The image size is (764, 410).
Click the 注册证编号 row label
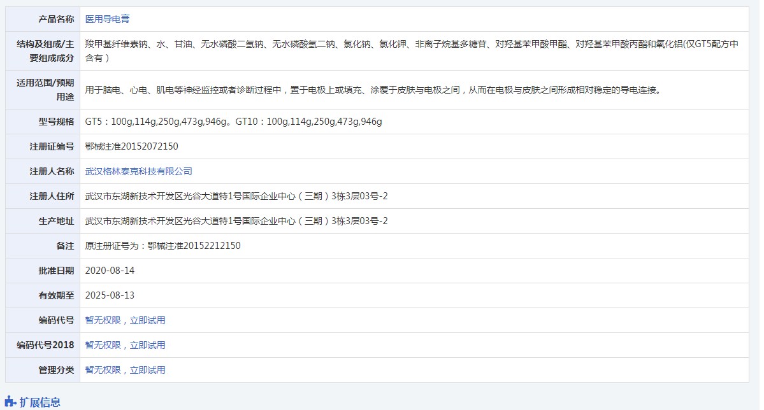[x=52, y=146]
